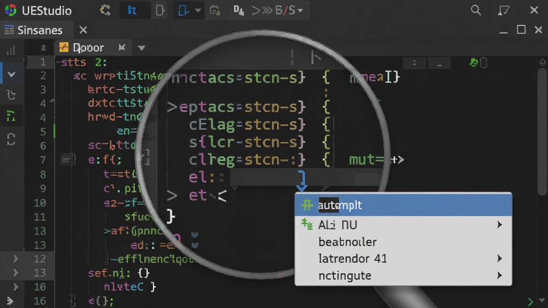Screen dimensions: 548x308
Task: Click the 'nlyteC }' code line
Action: (x=130, y=287)
